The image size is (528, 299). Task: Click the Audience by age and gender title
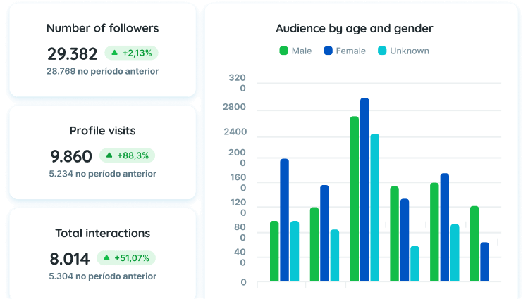click(355, 29)
